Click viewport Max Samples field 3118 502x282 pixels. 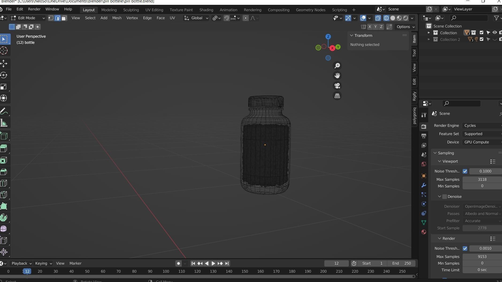coord(482,179)
